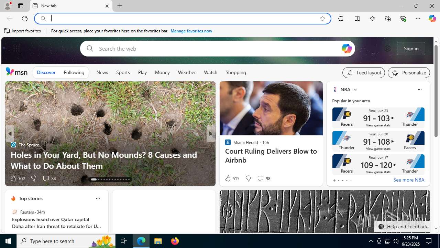This screenshot has width=440, height=248.
Task: Open See more NBA link
Action: [x=409, y=180]
